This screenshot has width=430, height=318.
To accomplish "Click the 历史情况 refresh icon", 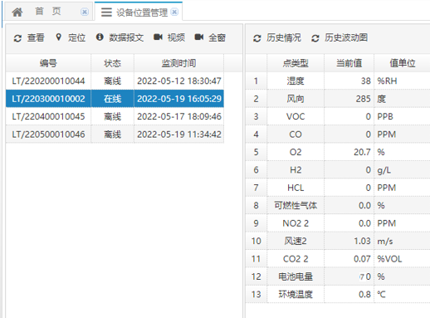I will (257, 38).
